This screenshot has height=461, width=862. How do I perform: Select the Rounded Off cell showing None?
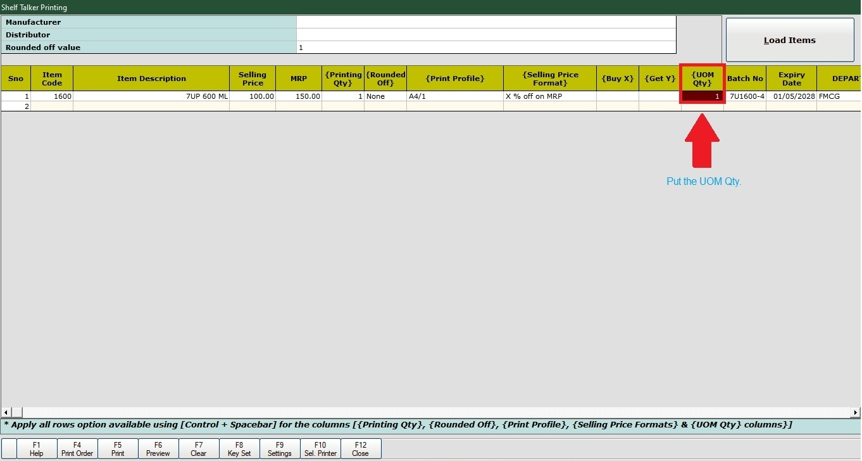[385, 96]
